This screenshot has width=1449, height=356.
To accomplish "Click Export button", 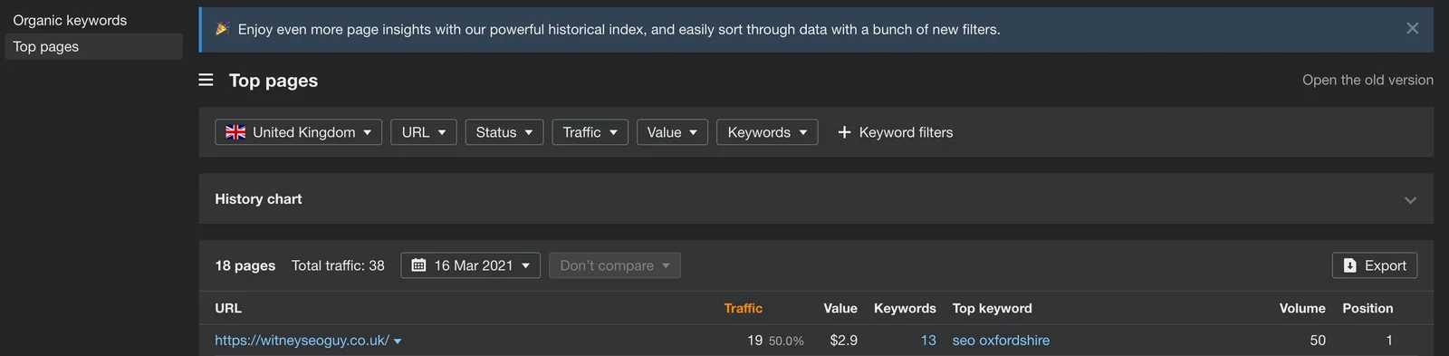I will (x=1375, y=265).
